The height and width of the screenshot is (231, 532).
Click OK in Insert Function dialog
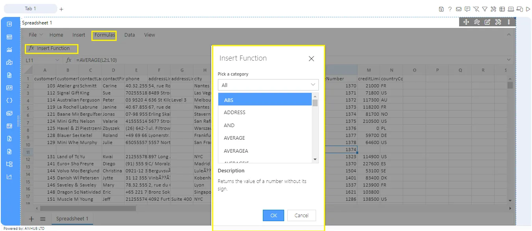tap(273, 215)
